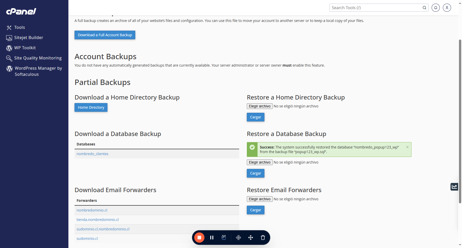This screenshot has width=462, height=248.
Task: Delete the recording with trash icon
Action: (x=263, y=238)
